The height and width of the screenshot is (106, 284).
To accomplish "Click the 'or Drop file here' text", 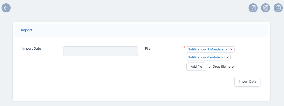I will (x=221, y=67).
